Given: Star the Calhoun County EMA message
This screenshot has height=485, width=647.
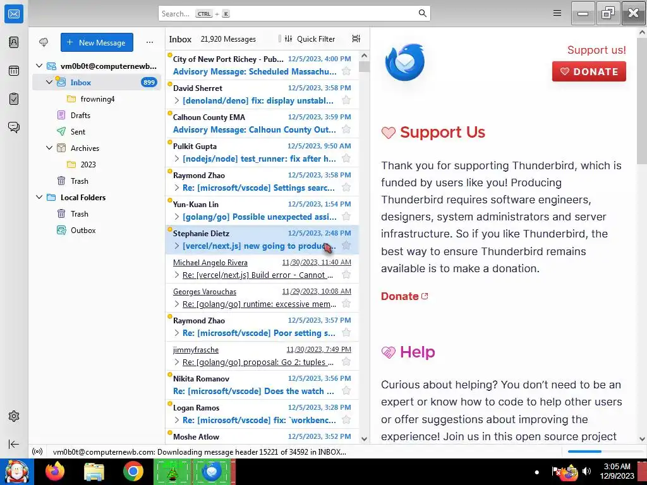Looking at the screenshot, I should pos(346,129).
